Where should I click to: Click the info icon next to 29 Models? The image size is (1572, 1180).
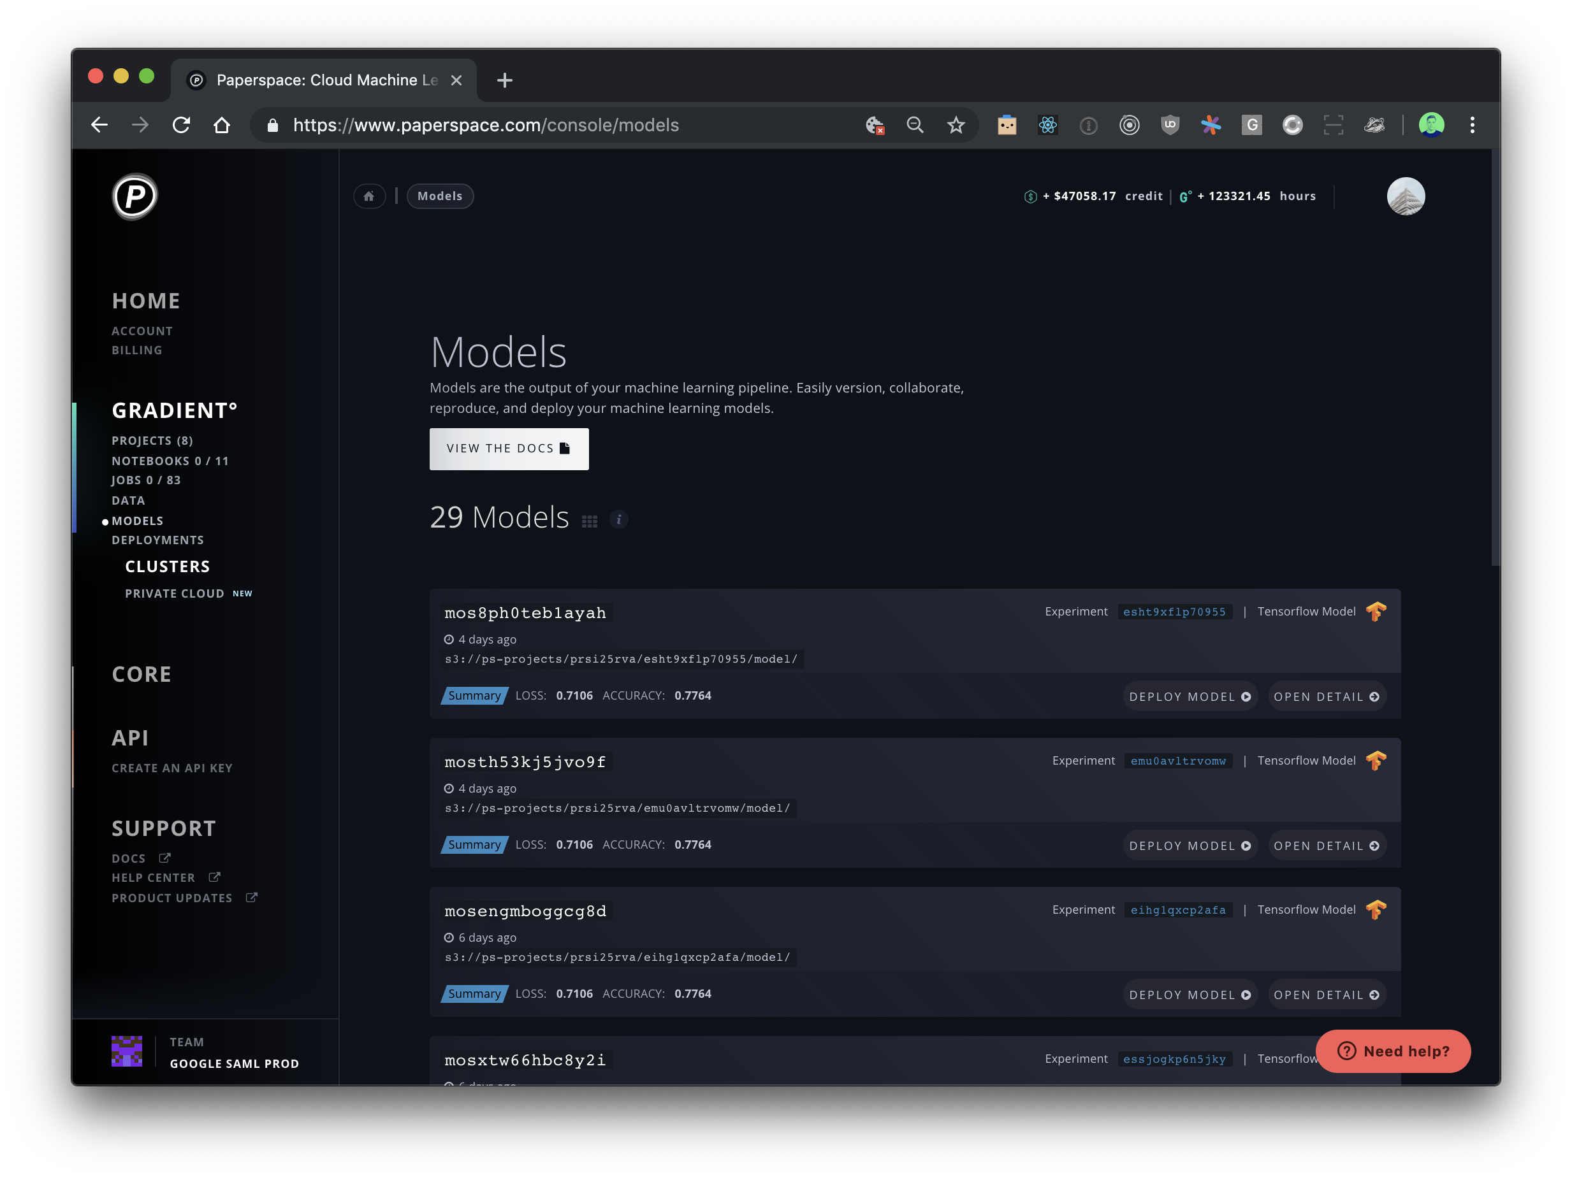tap(618, 519)
